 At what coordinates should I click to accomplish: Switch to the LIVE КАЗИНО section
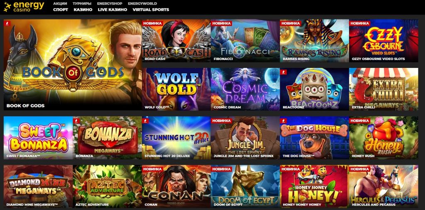pyautogui.click(x=112, y=10)
